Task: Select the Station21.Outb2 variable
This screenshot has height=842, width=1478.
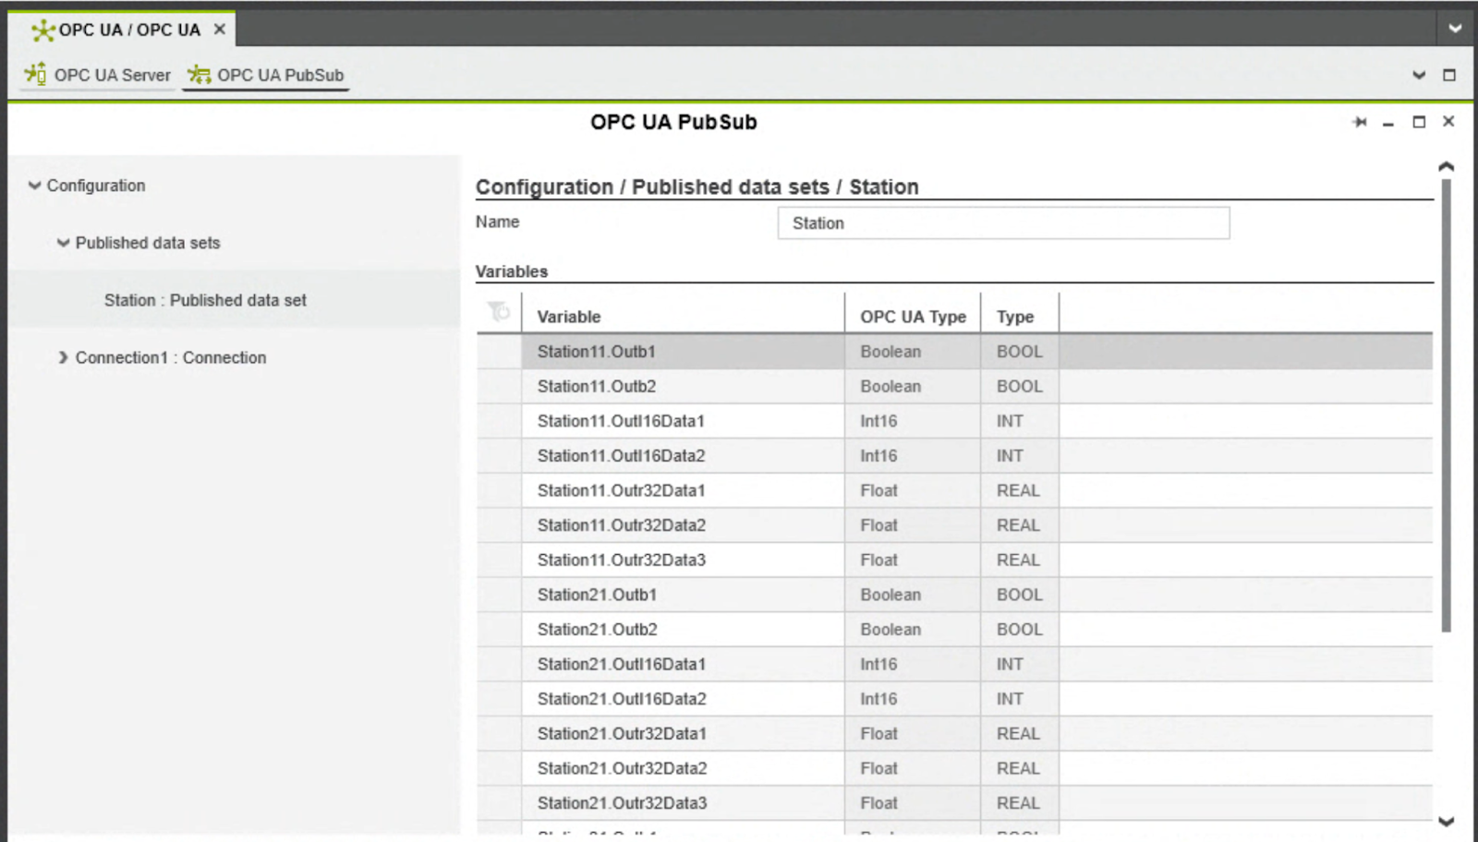Action: click(x=597, y=630)
